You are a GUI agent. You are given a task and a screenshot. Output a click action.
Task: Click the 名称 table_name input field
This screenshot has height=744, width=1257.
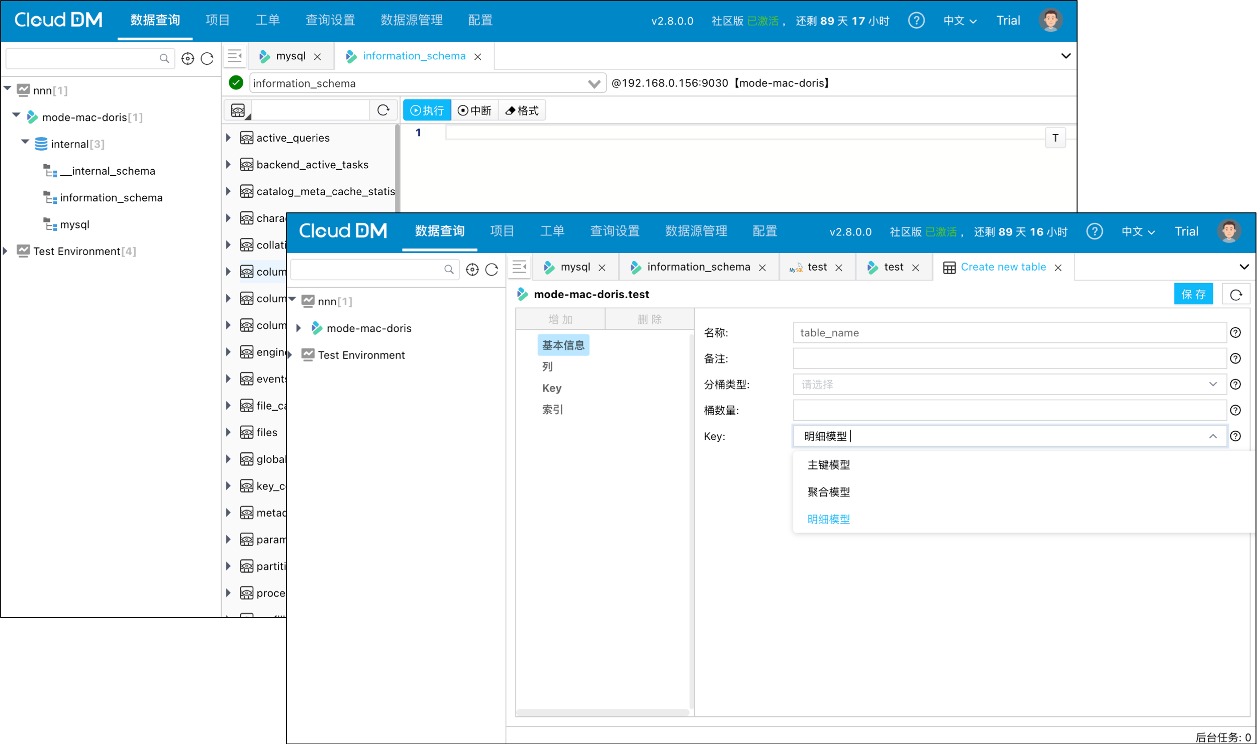[x=1009, y=332]
